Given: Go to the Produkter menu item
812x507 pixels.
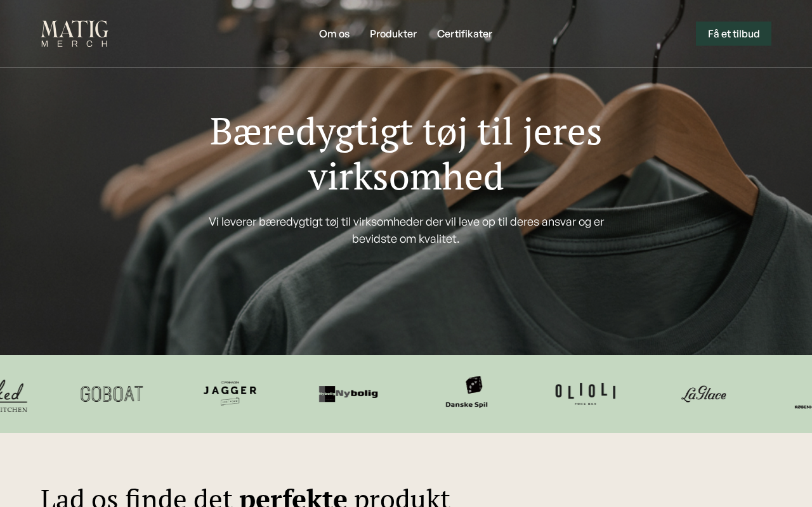Looking at the screenshot, I should coord(393,34).
